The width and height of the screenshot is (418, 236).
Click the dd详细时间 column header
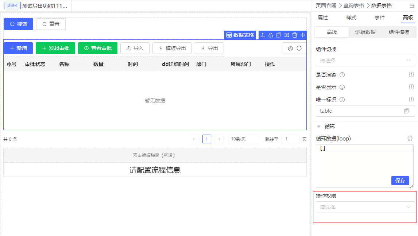[x=175, y=64]
